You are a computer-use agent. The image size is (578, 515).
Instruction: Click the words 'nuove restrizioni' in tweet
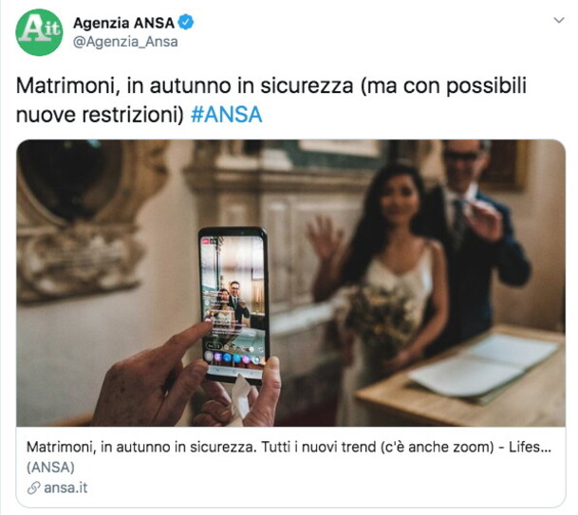click(100, 115)
